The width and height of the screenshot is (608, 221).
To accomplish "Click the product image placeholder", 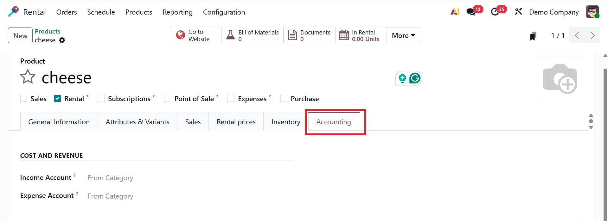I will [560, 78].
